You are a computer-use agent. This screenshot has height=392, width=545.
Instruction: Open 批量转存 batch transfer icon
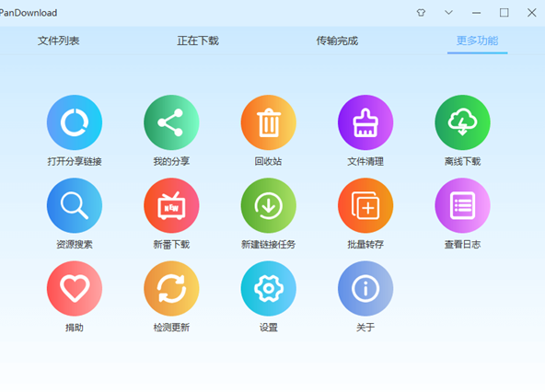tap(365, 206)
